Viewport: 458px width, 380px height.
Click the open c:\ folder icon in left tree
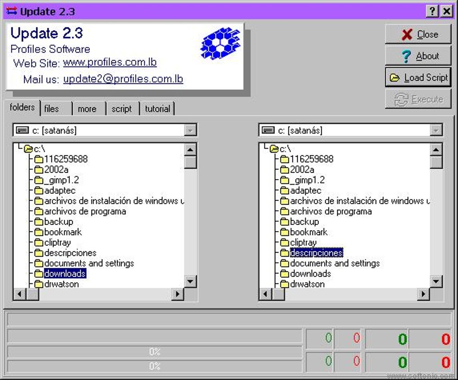point(28,149)
